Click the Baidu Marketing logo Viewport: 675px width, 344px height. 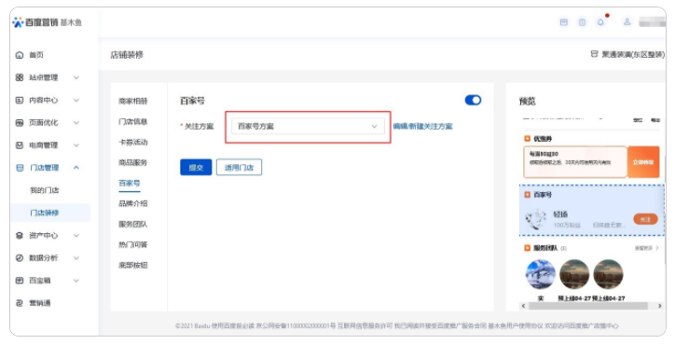47,22
